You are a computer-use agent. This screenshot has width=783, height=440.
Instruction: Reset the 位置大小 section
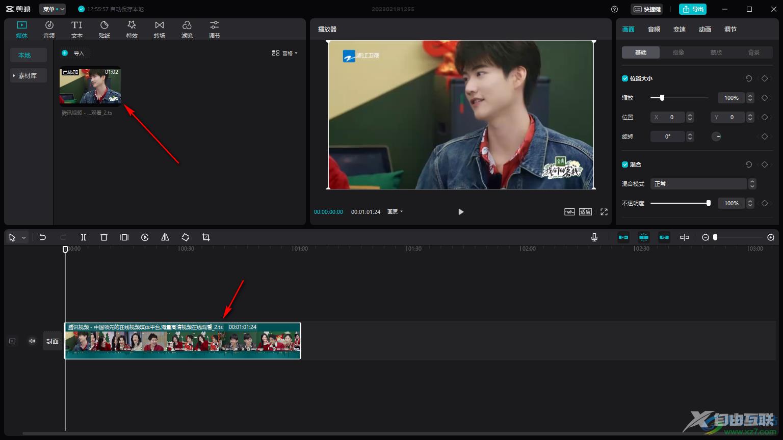(x=749, y=78)
